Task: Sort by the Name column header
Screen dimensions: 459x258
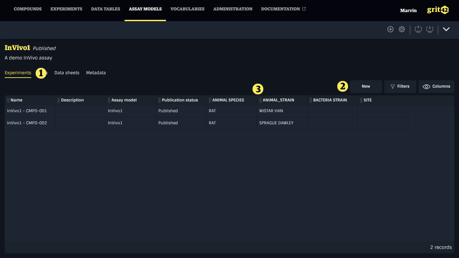Action: tap(30, 100)
